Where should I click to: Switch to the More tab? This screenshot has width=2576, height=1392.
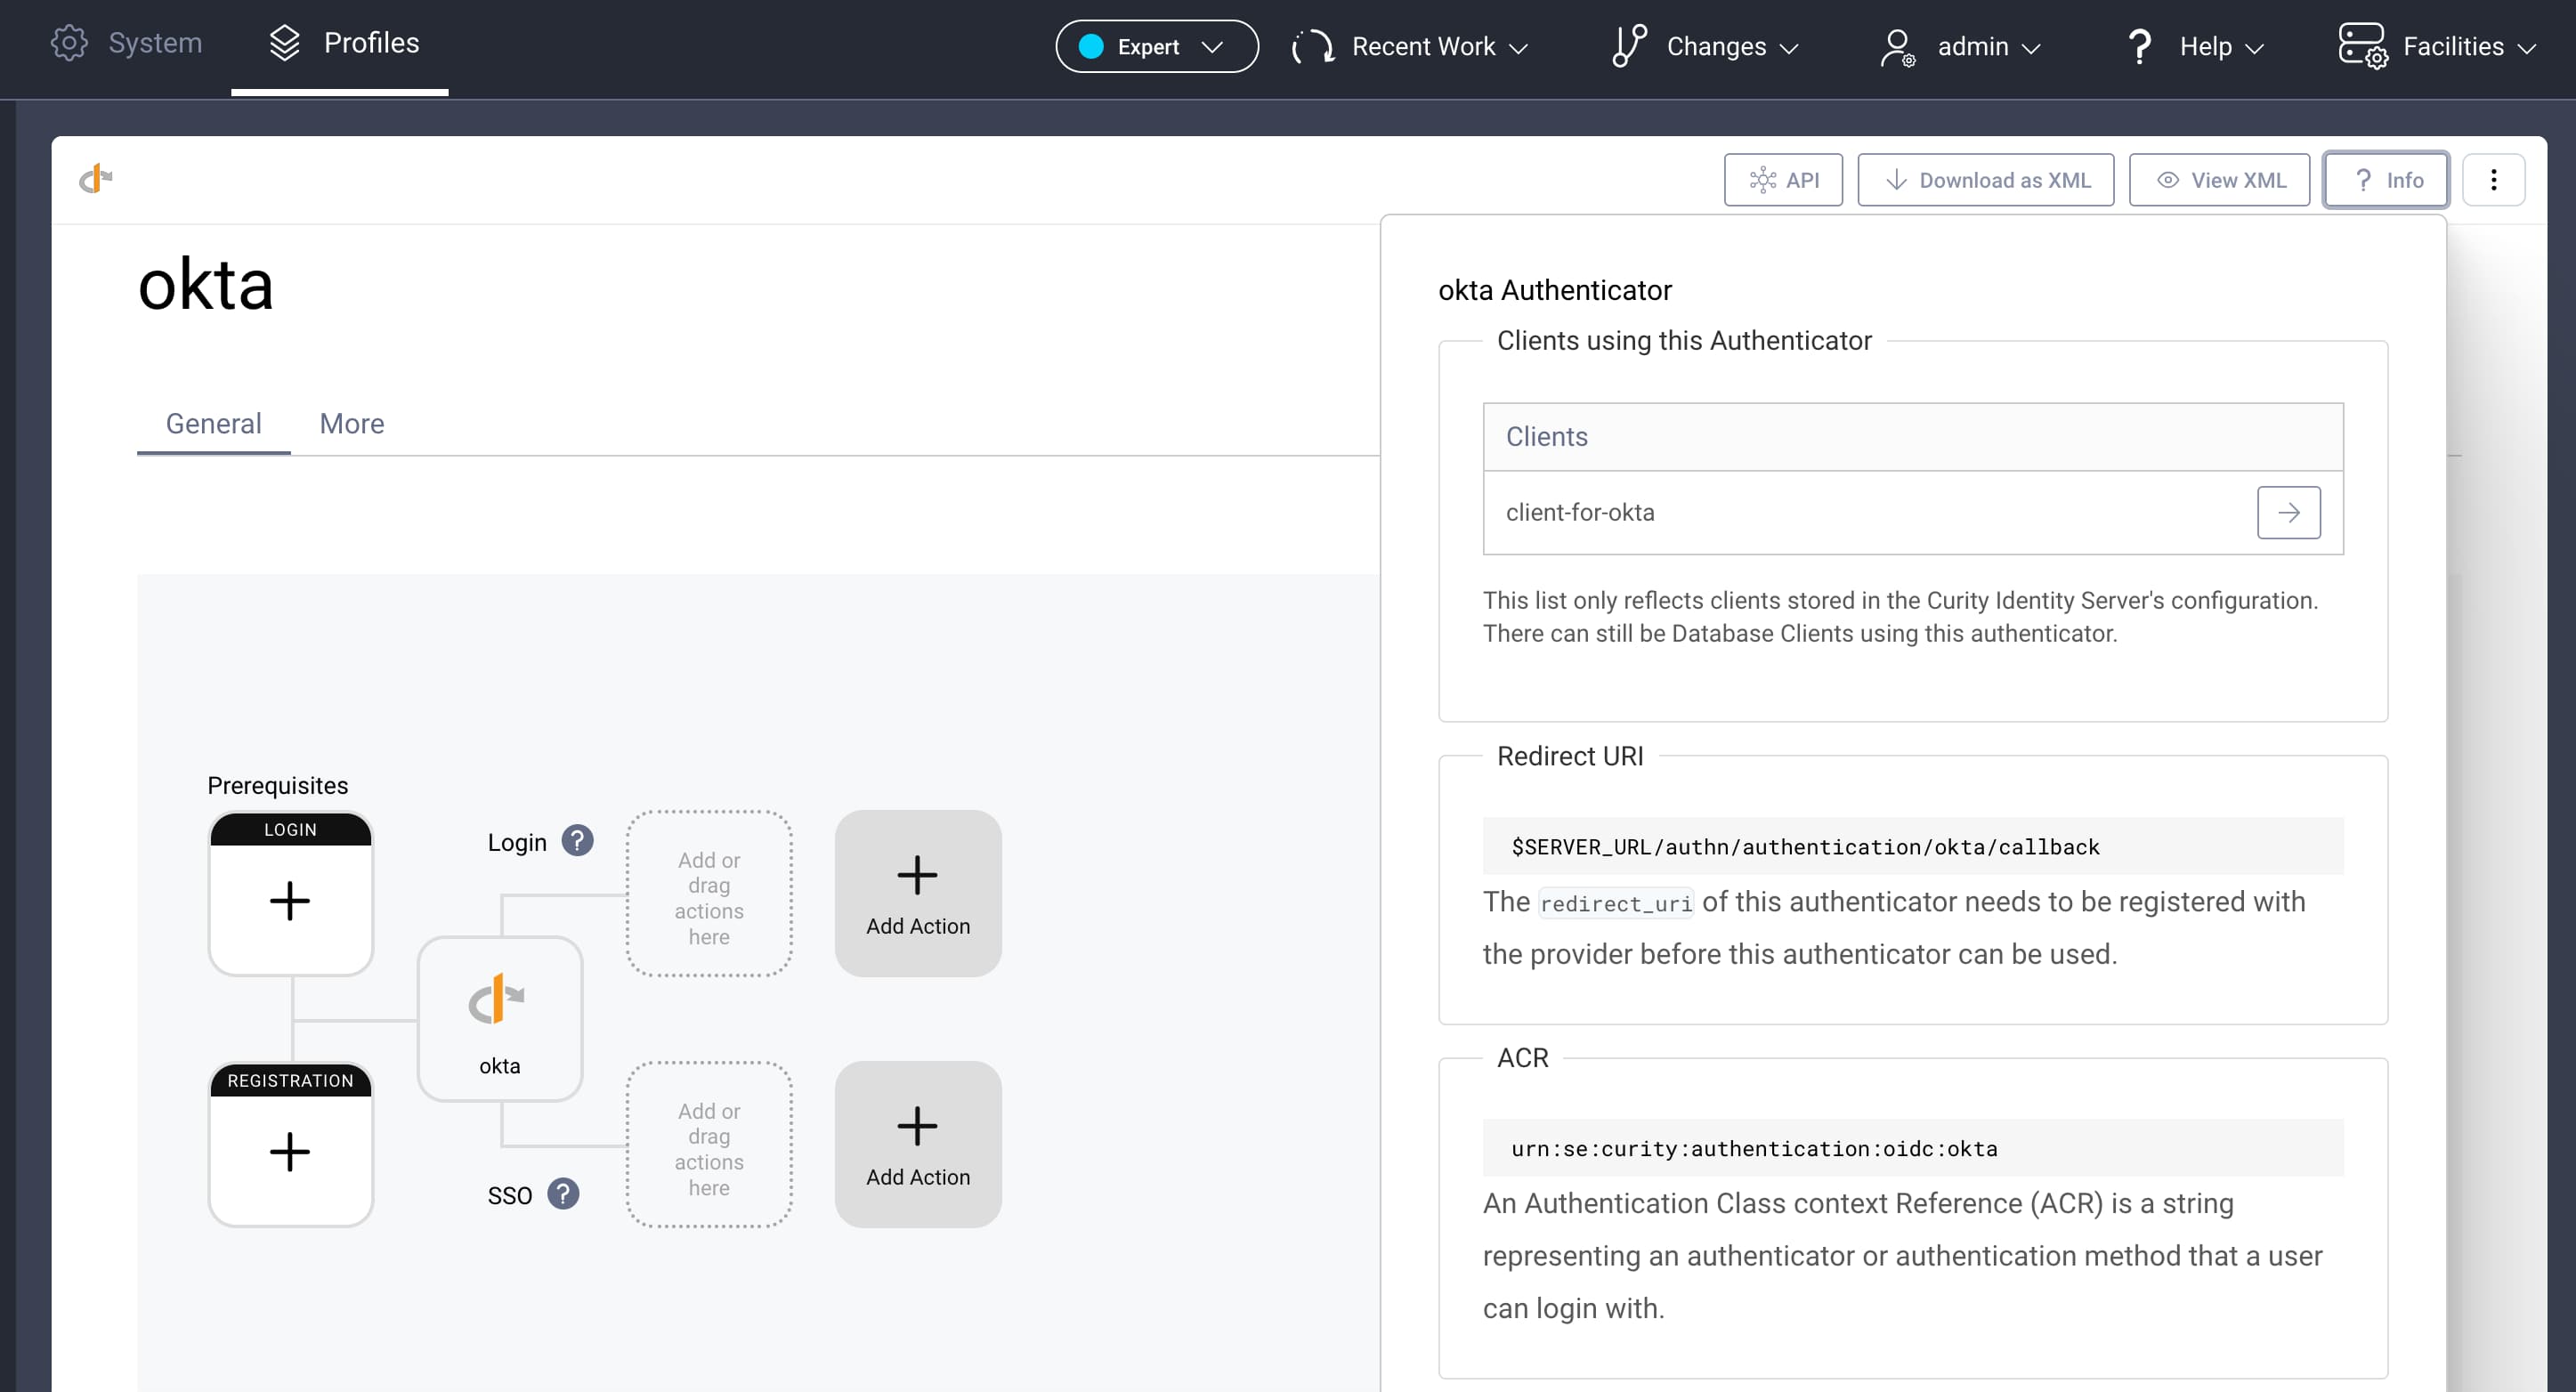pyautogui.click(x=352, y=422)
